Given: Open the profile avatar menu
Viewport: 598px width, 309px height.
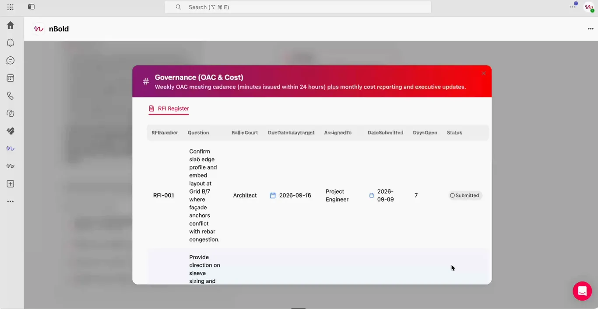Looking at the screenshot, I should pyautogui.click(x=589, y=7).
